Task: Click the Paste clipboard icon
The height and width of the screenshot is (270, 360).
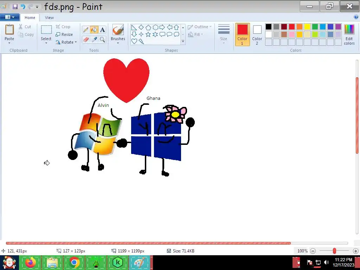Action: point(9,30)
